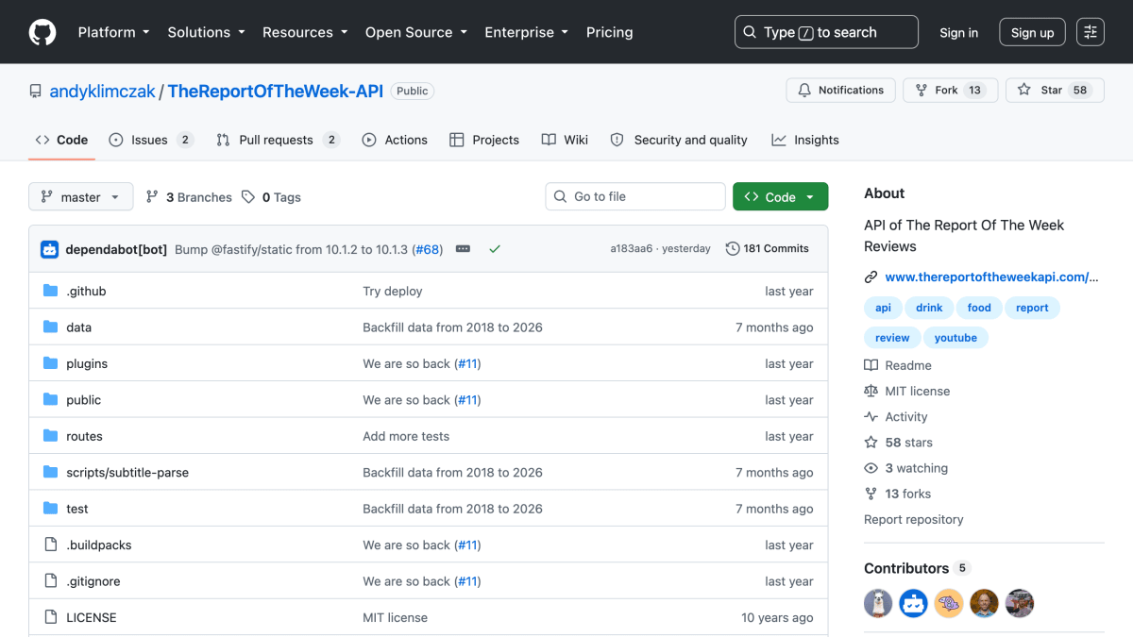
Task: Select the report topic tag
Action: point(1032,308)
